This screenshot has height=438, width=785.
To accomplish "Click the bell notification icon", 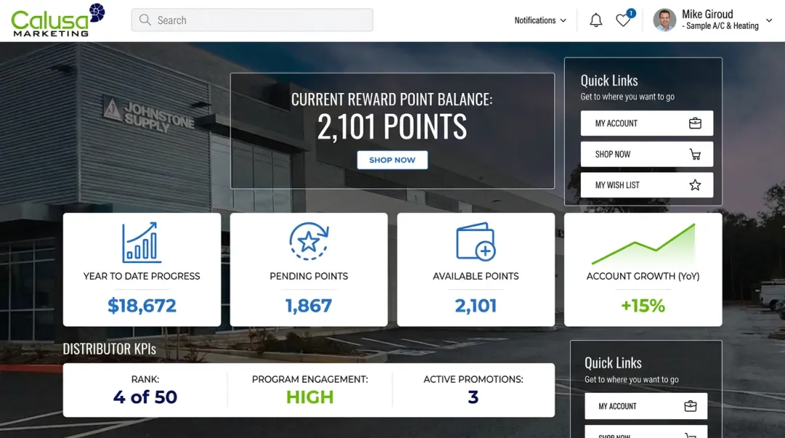I will (596, 20).
